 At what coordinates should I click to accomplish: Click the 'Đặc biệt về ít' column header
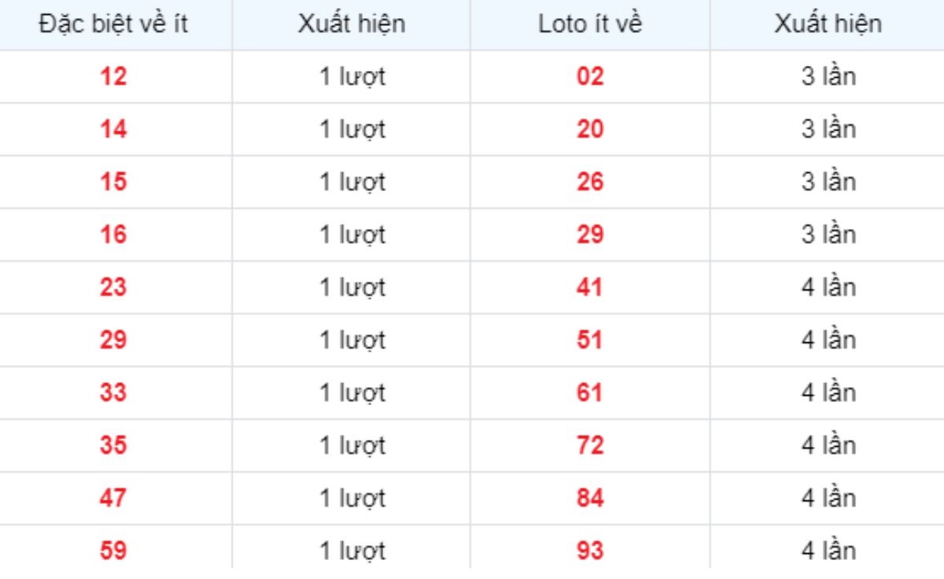pyautogui.click(x=113, y=24)
